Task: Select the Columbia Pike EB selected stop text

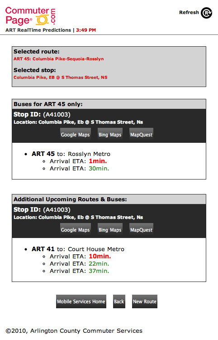Action: tap(60, 78)
